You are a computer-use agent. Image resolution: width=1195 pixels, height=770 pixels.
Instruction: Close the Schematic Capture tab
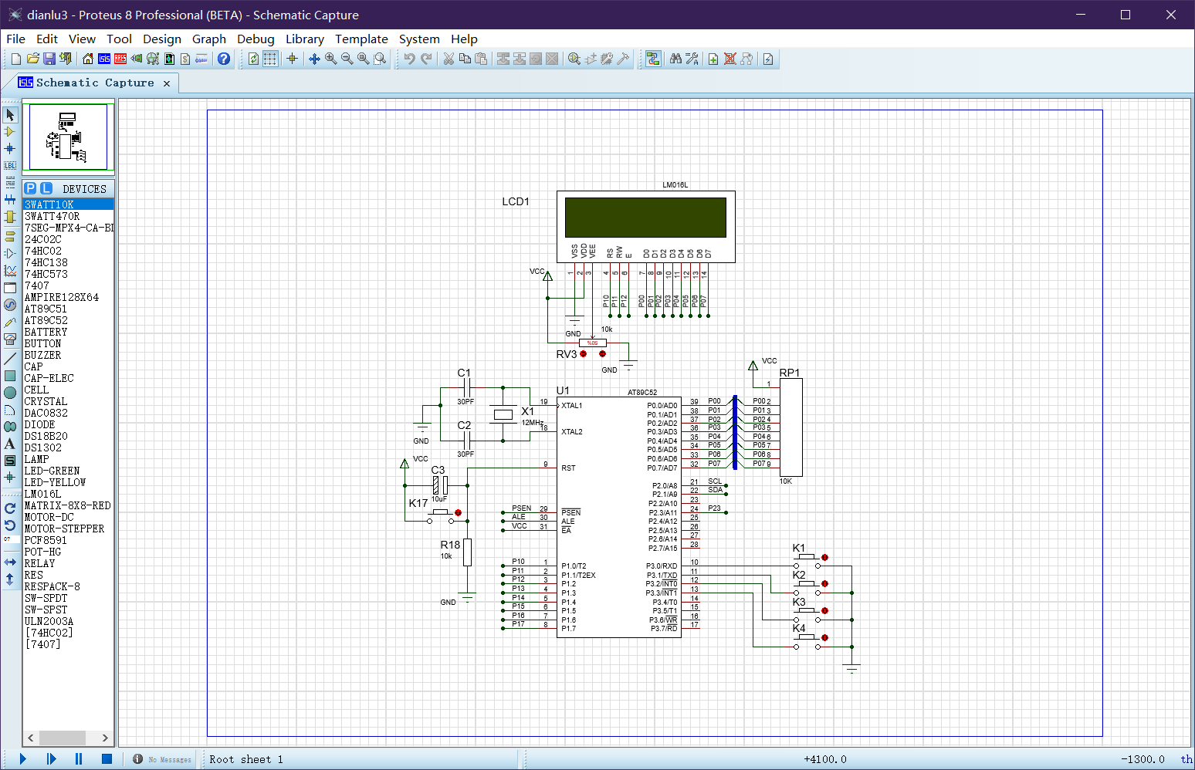(167, 83)
